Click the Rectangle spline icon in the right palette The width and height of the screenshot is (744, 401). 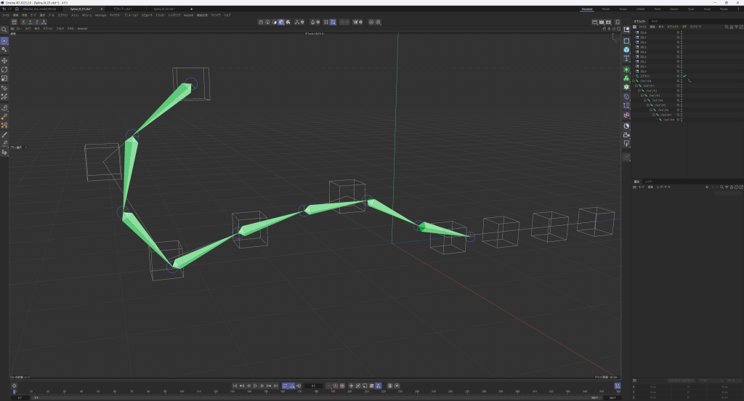coord(626,41)
